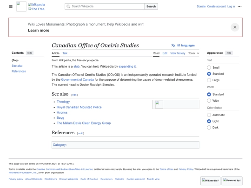The height and width of the screenshot is (188, 251).
Task: Select the Wide width option
Action: click(x=209, y=101)
